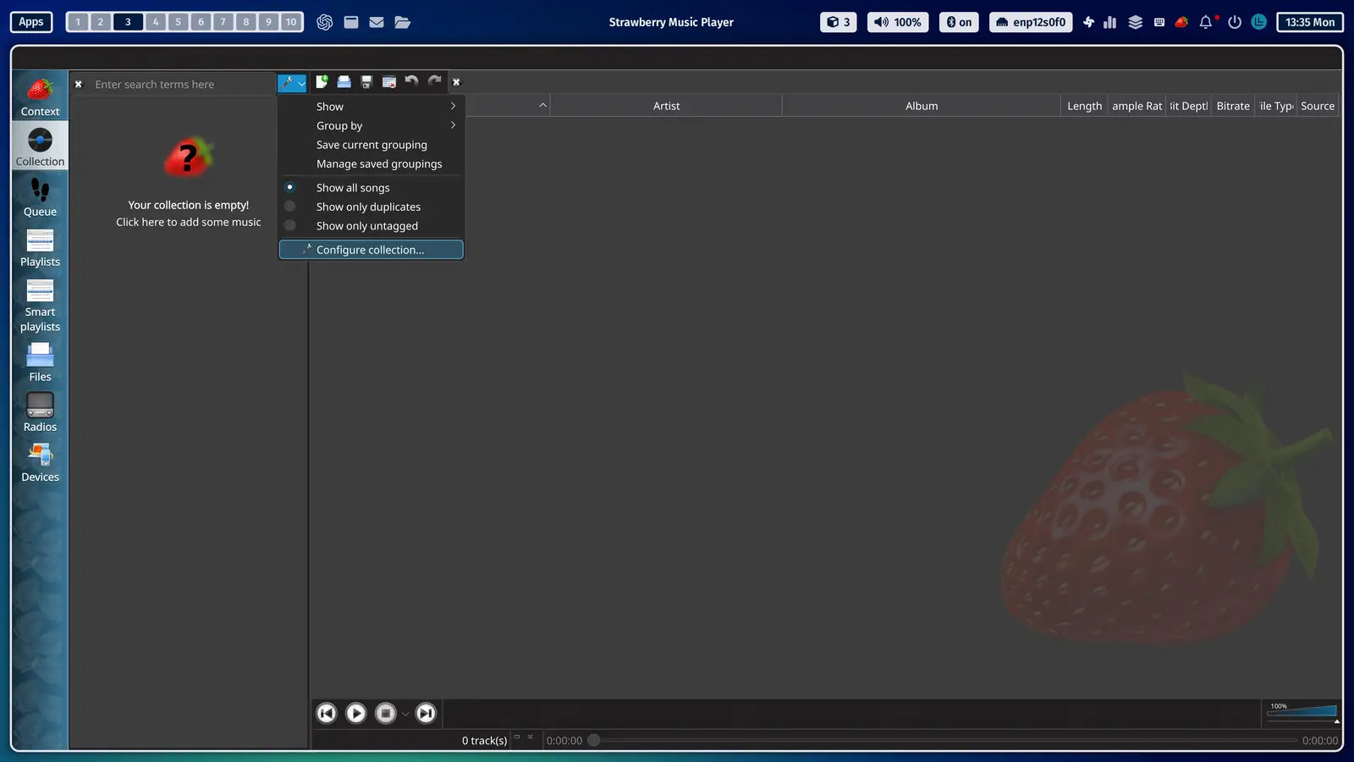The width and height of the screenshot is (1354, 762).
Task: Click the load playlist icon
Action: coord(344,82)
